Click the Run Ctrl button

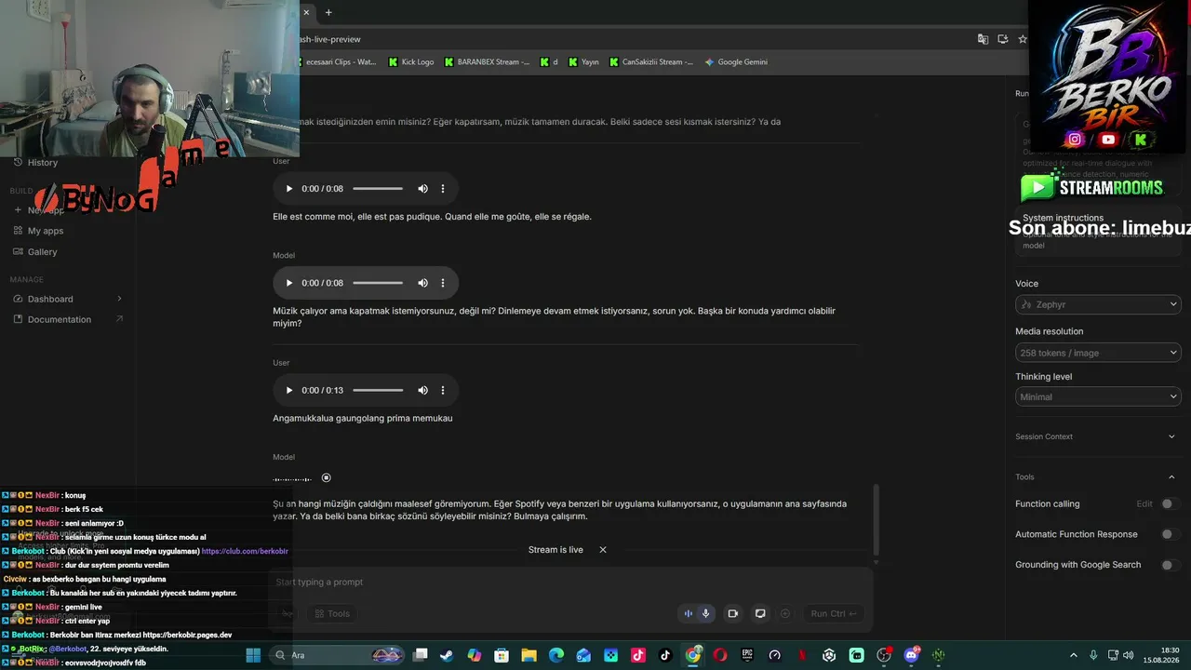pos(833,613)
